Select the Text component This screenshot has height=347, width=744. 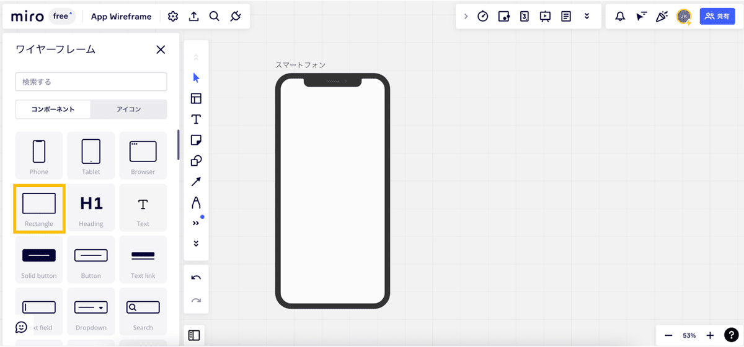coord(143,208)
